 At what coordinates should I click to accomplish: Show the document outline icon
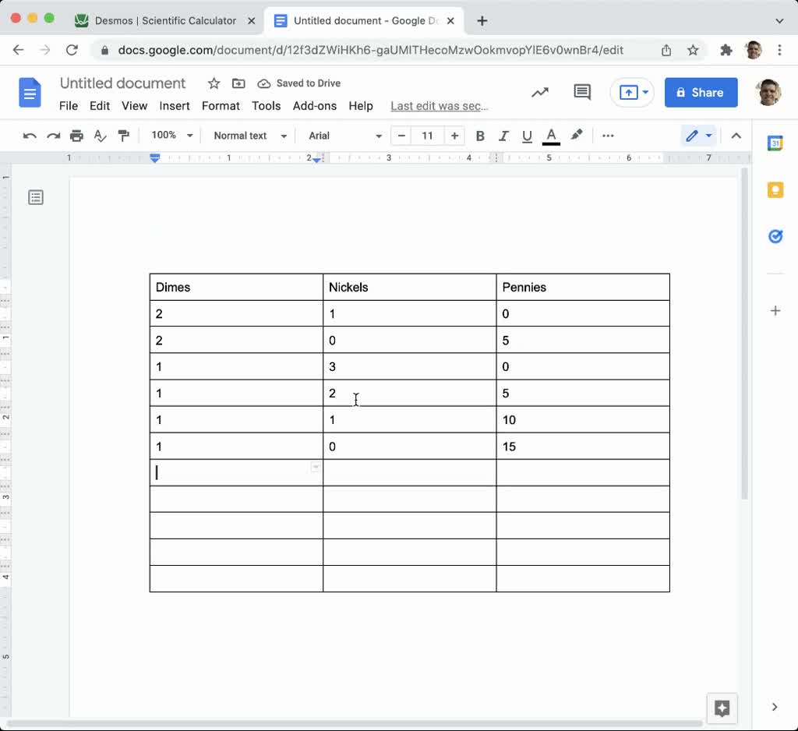(36, 197)
